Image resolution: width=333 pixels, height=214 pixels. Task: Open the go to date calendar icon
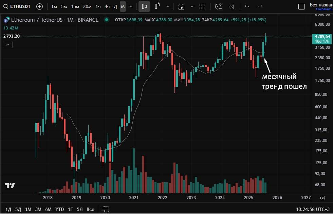(106, 209)
